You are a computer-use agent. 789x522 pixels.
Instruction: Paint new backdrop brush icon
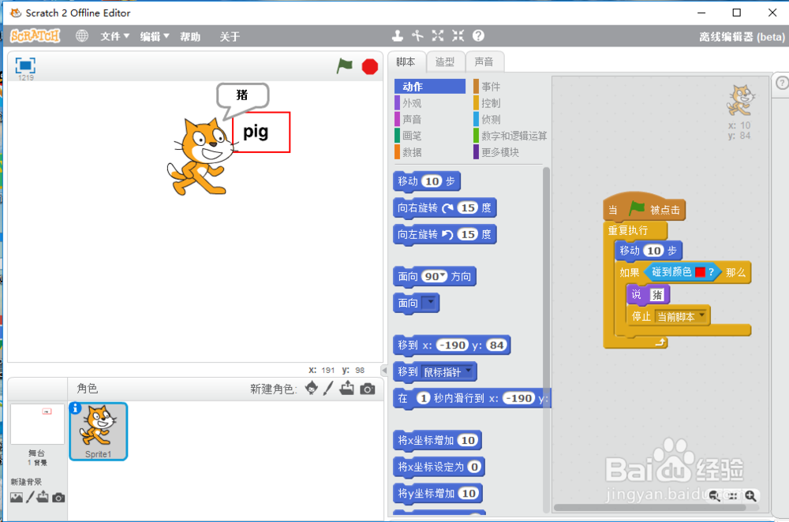point(30,498)
